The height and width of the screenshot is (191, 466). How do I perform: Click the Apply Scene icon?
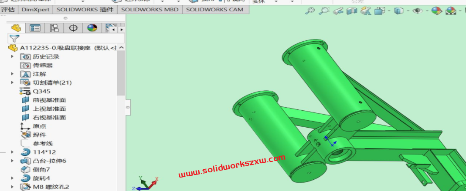click(451, 11)
